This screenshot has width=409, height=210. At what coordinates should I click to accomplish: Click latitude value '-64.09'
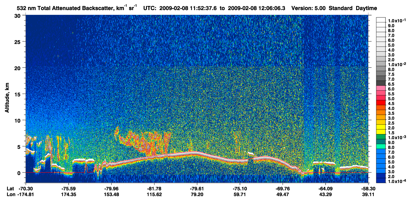click(x=325, y=189)
